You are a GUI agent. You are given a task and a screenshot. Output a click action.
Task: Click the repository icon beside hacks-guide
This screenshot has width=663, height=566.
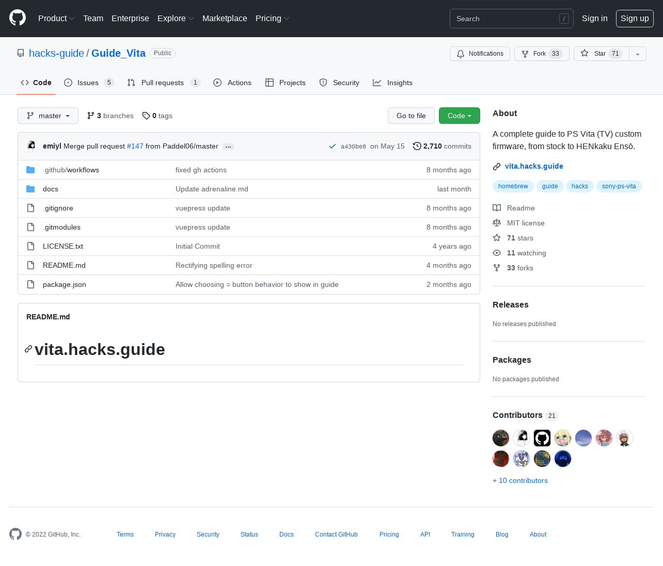point(21,53)
